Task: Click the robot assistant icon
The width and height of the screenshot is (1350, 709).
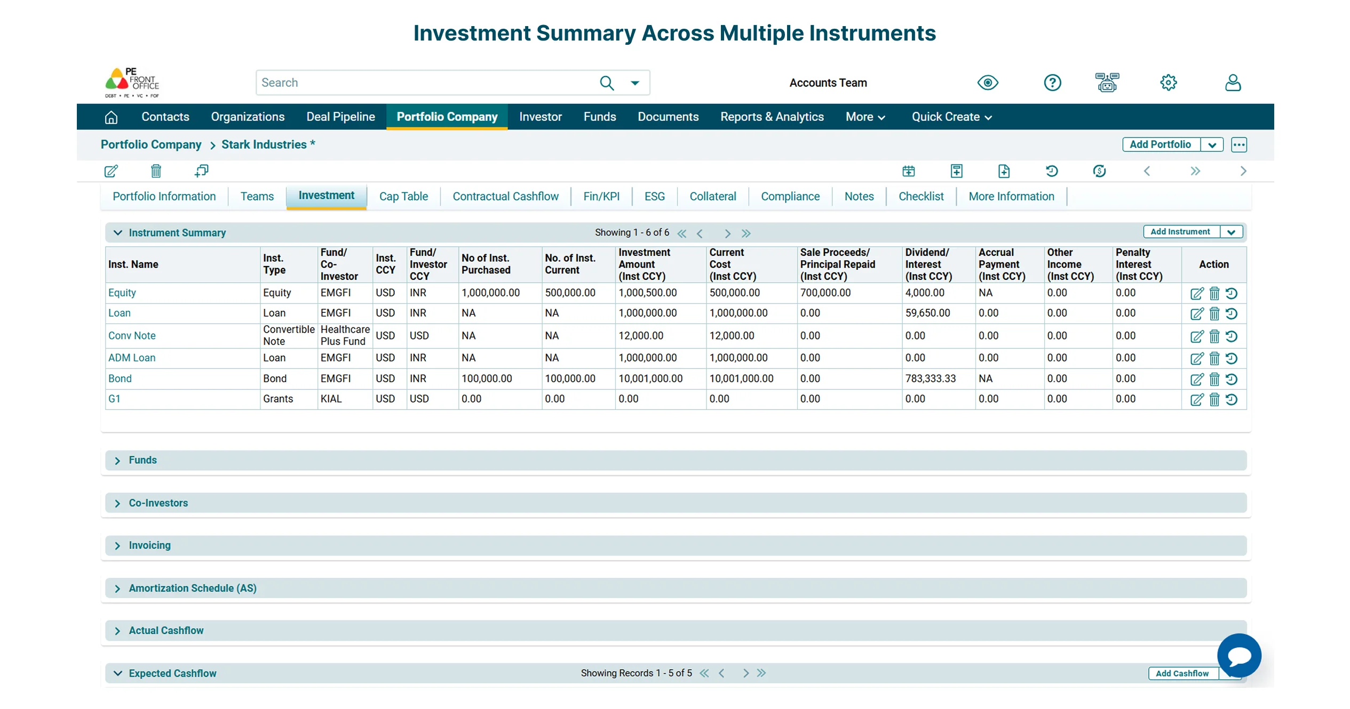Action: 1107,83
